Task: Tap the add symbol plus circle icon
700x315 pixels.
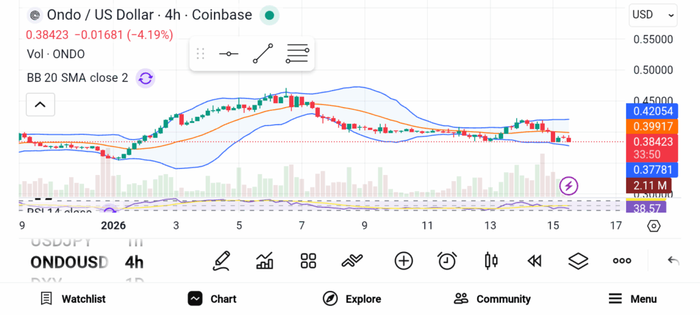Action: pos(403,260)
